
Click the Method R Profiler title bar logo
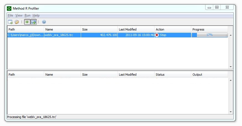9,9
